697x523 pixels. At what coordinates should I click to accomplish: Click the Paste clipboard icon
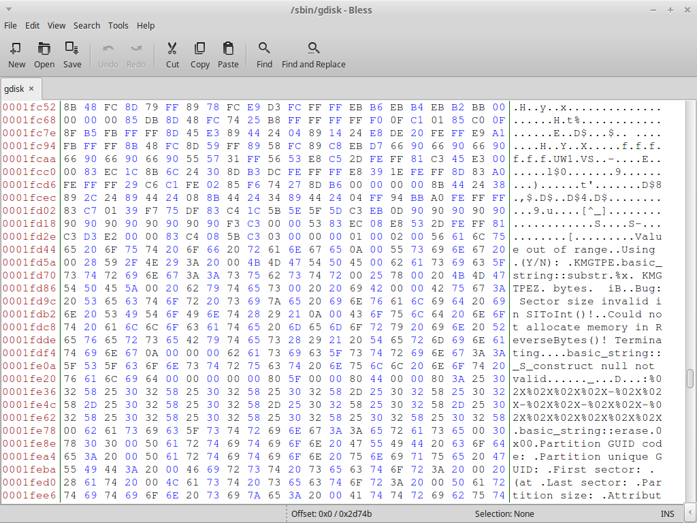(x=228, y=54)
